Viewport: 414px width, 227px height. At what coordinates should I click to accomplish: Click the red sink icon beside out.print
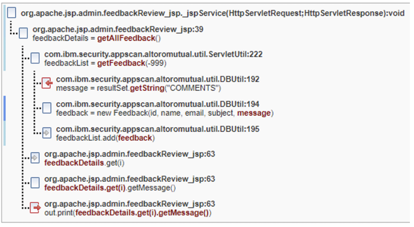pyautogui.click(x=35, y=208)
